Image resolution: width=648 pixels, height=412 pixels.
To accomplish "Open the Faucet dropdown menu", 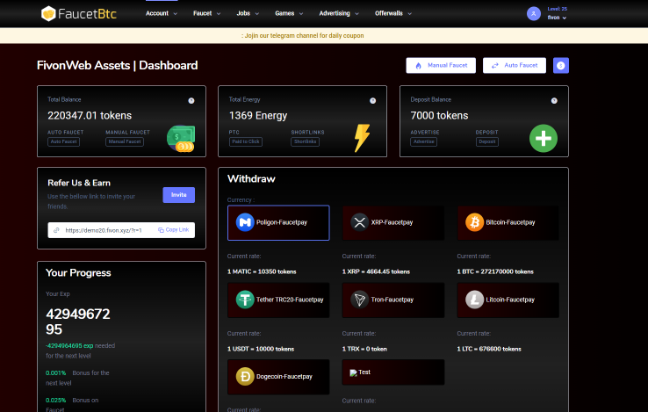I will [x=207, y=13].
